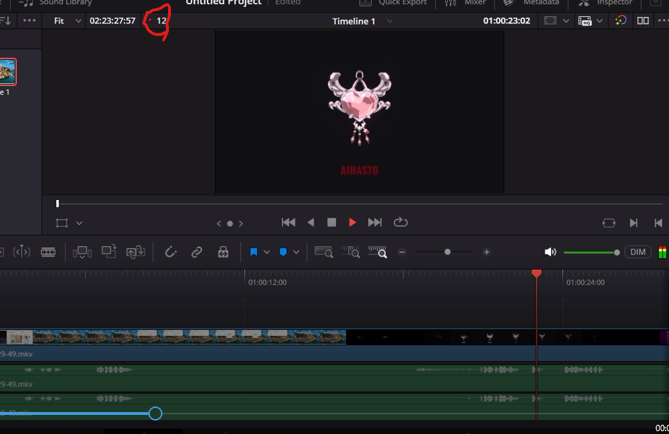This screenshot has width=669, height=434.
Task: Add a blue Flag to the clip
Action: click(254, 252)
